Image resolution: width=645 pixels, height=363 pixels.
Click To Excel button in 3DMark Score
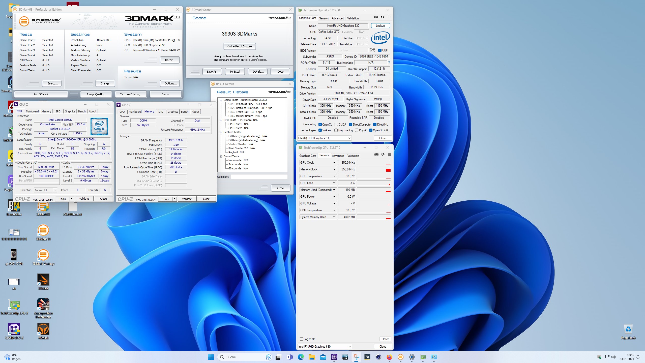pos(235,72)
